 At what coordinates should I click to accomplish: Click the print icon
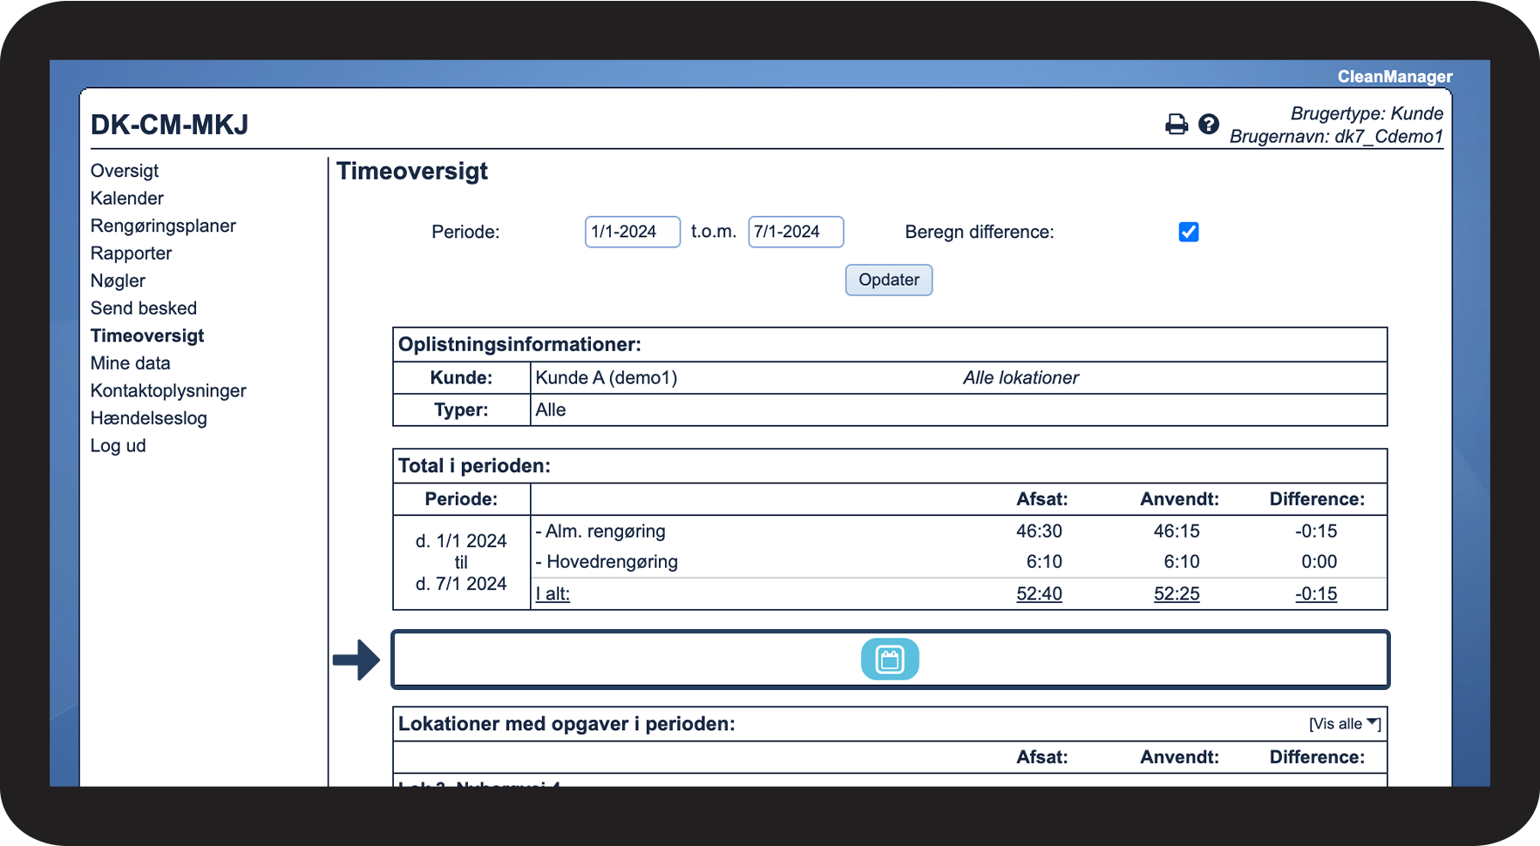coord(1177,125)
